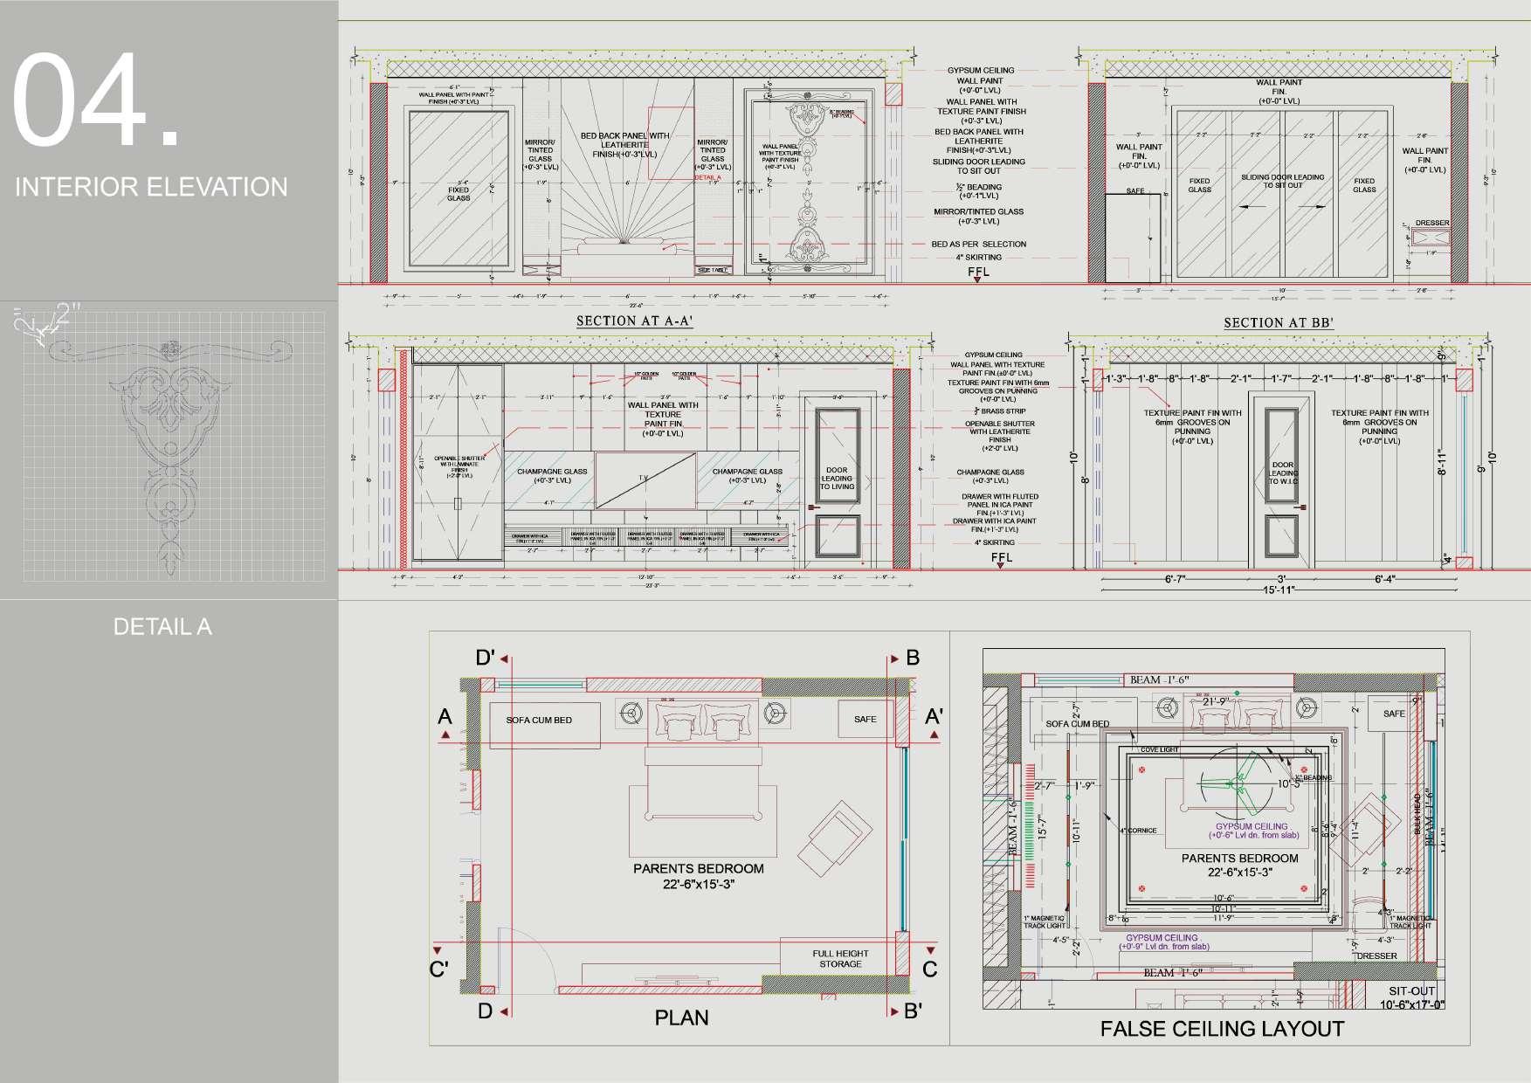Click the "SAFE" box in the plan
Viewport: 1531px width, 1083px height.
point(865,720)
